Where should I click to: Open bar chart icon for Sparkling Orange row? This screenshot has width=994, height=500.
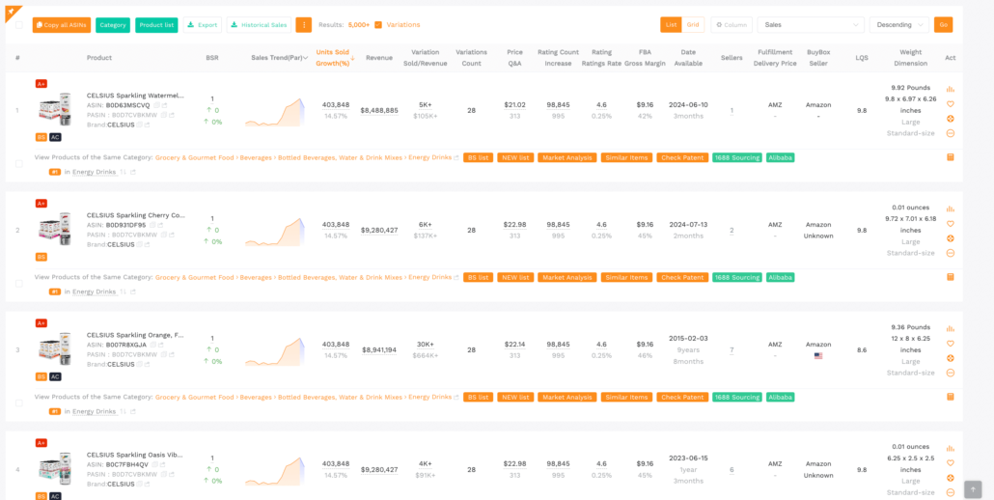[950, 329]
